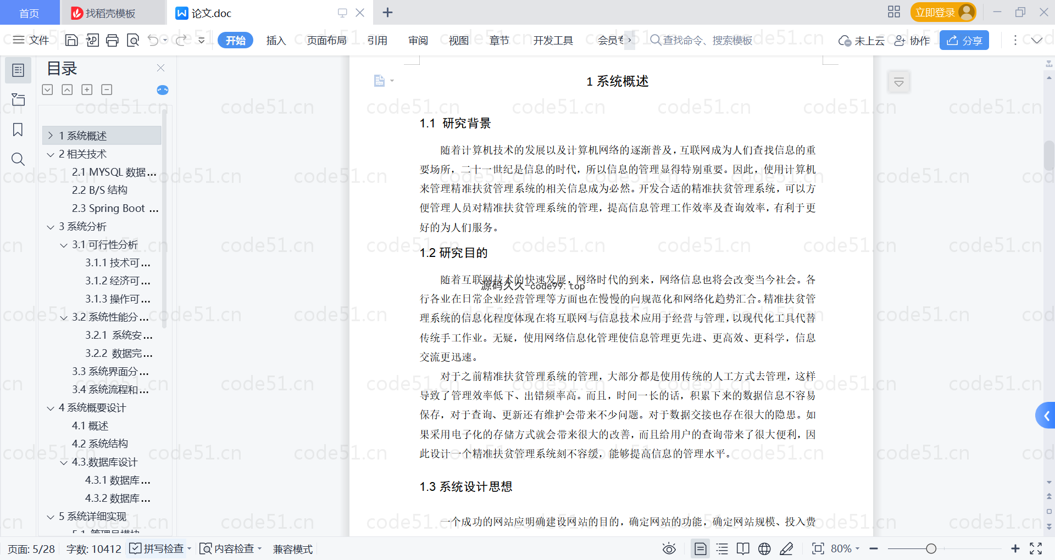
Task: Switch to page layout view icon
Action: tap(700, 548)
